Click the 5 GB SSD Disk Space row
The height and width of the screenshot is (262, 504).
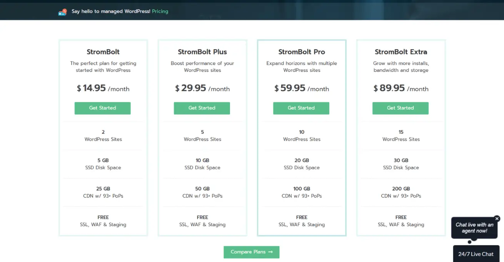103,164
